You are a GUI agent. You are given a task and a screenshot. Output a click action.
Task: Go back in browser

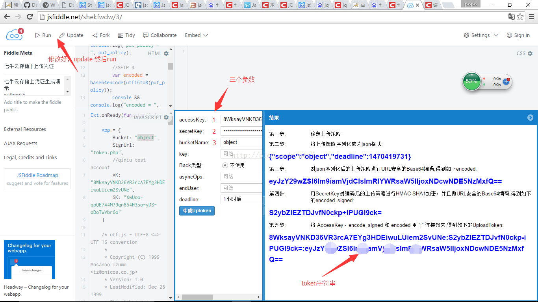(7, 17)
